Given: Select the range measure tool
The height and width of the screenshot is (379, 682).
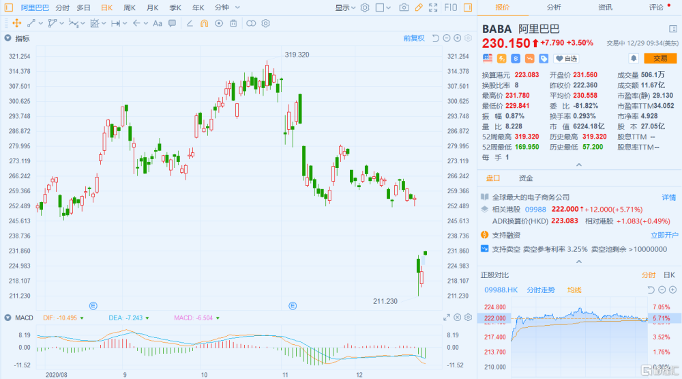Looking at the screenshot, I should click(115, 23).
